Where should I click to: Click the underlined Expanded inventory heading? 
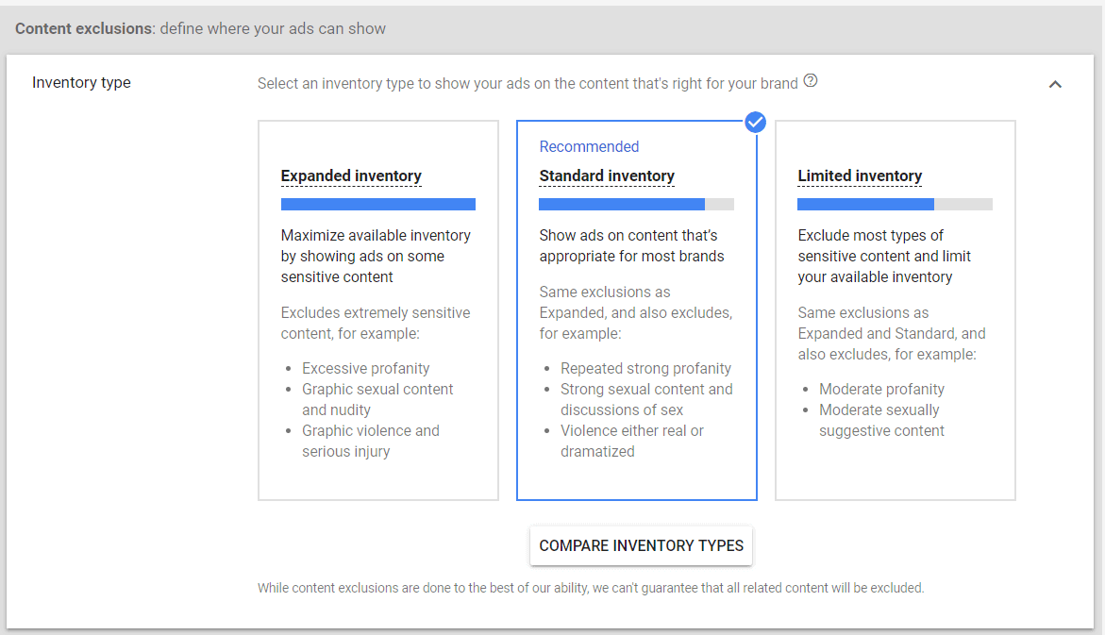point(351,176)
